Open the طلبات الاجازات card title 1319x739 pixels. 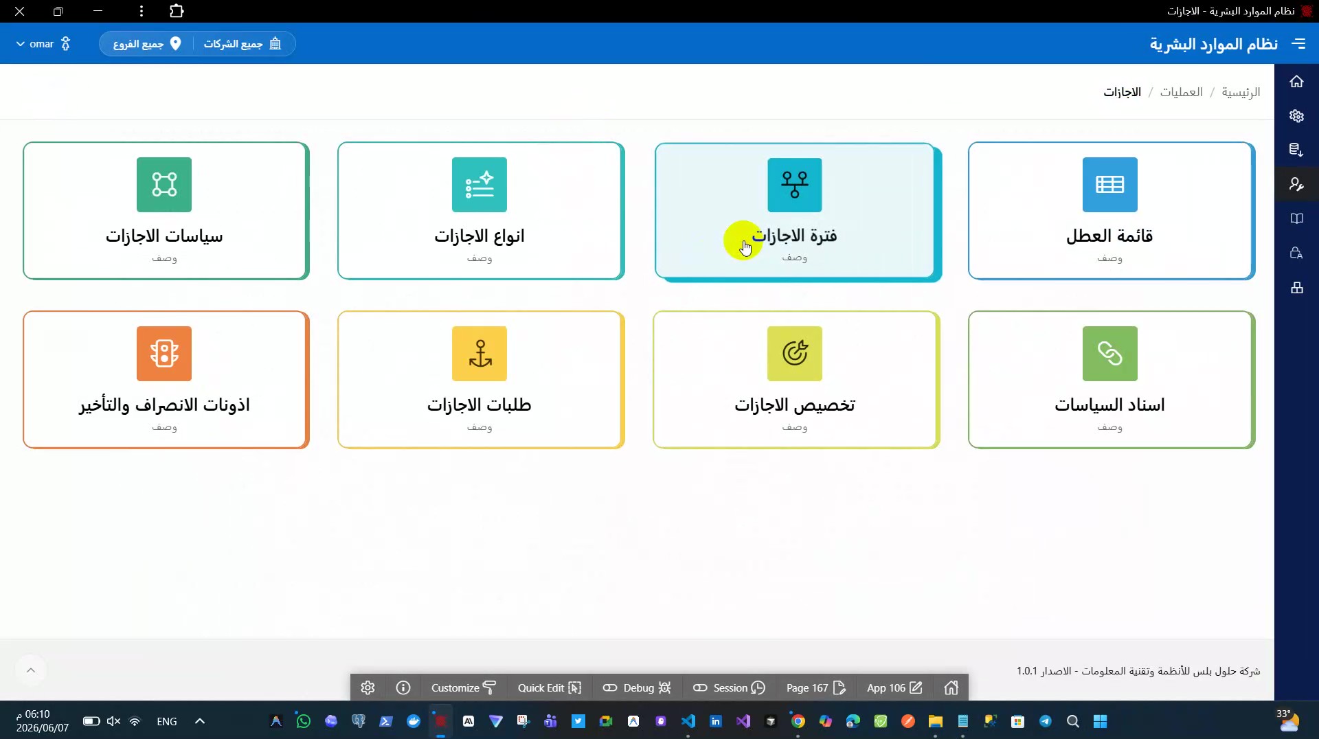[480, 405]
